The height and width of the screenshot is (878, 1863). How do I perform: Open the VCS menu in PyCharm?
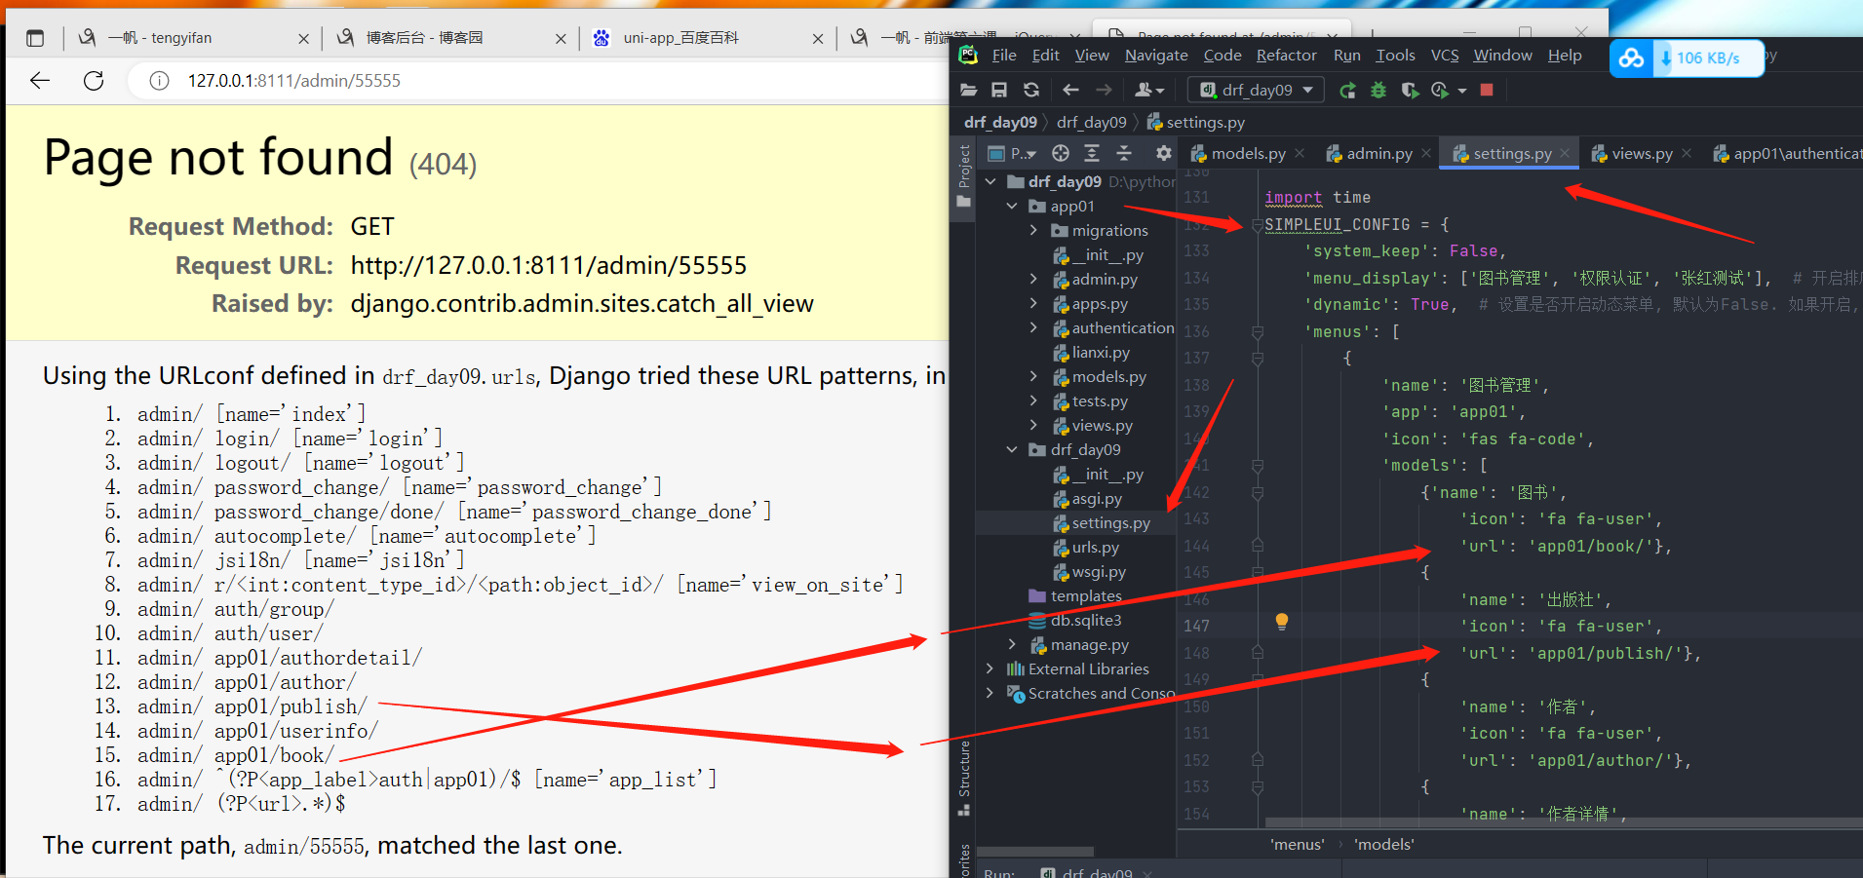pos(1445,56)
